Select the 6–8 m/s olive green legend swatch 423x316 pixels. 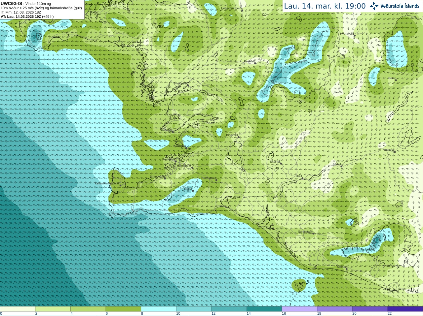(x=123, y=309)
